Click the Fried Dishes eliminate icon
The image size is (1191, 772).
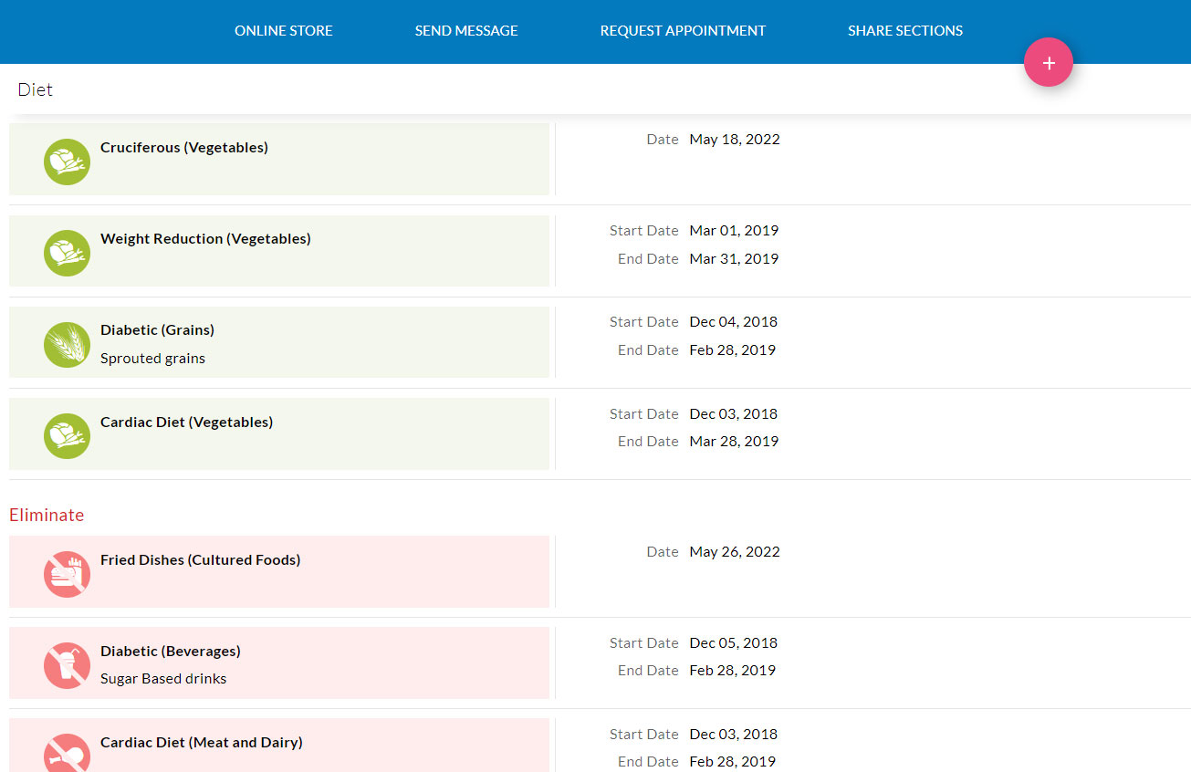pos(67,574)
